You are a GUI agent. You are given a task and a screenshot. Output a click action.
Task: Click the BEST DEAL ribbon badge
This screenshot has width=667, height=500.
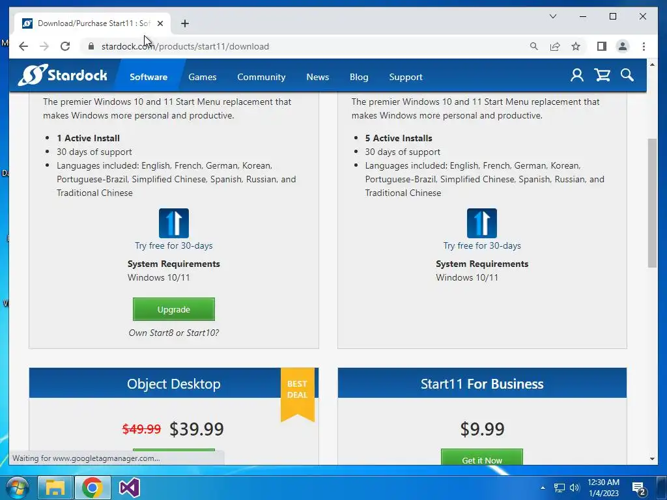(x=297, y=393)
